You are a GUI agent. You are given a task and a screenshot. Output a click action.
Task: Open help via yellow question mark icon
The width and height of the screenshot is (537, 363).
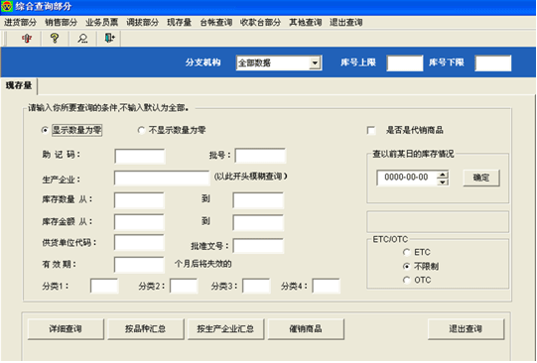coord(55,38)
